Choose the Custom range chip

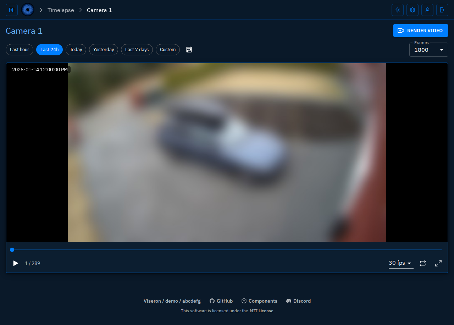pos(168,50)
